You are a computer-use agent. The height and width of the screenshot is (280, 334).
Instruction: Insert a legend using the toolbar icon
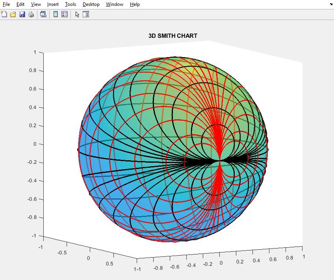(65, 14)
